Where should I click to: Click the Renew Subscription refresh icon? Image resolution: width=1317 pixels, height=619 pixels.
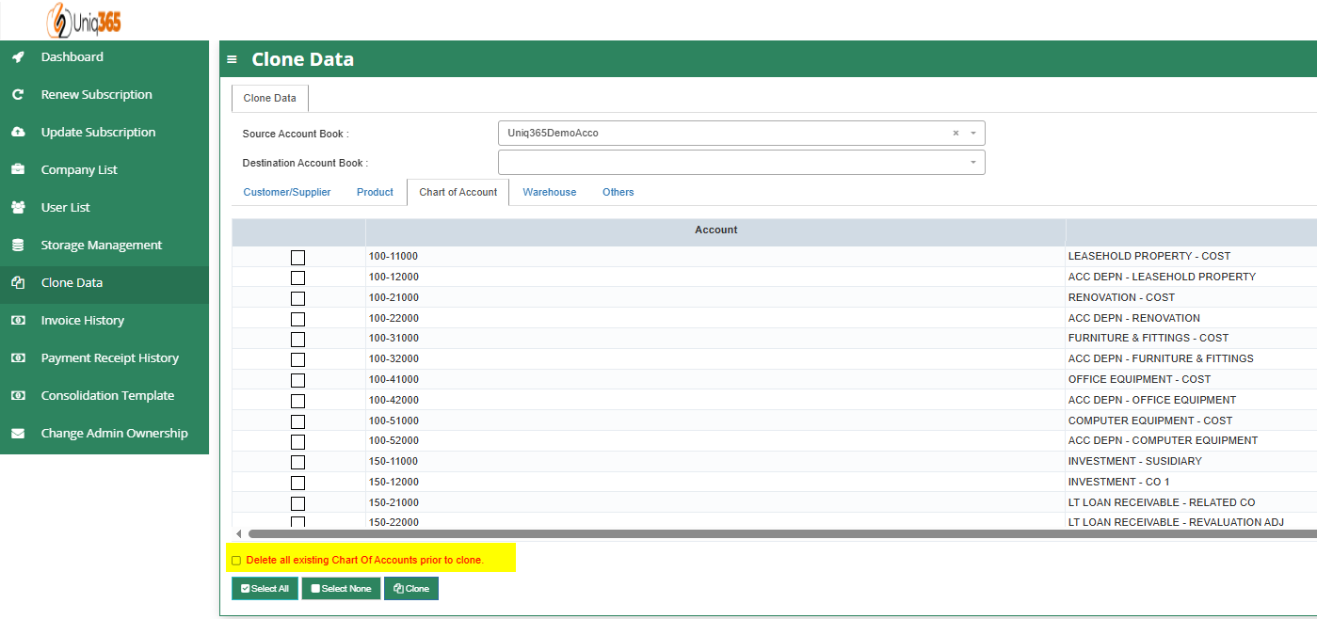18,95
